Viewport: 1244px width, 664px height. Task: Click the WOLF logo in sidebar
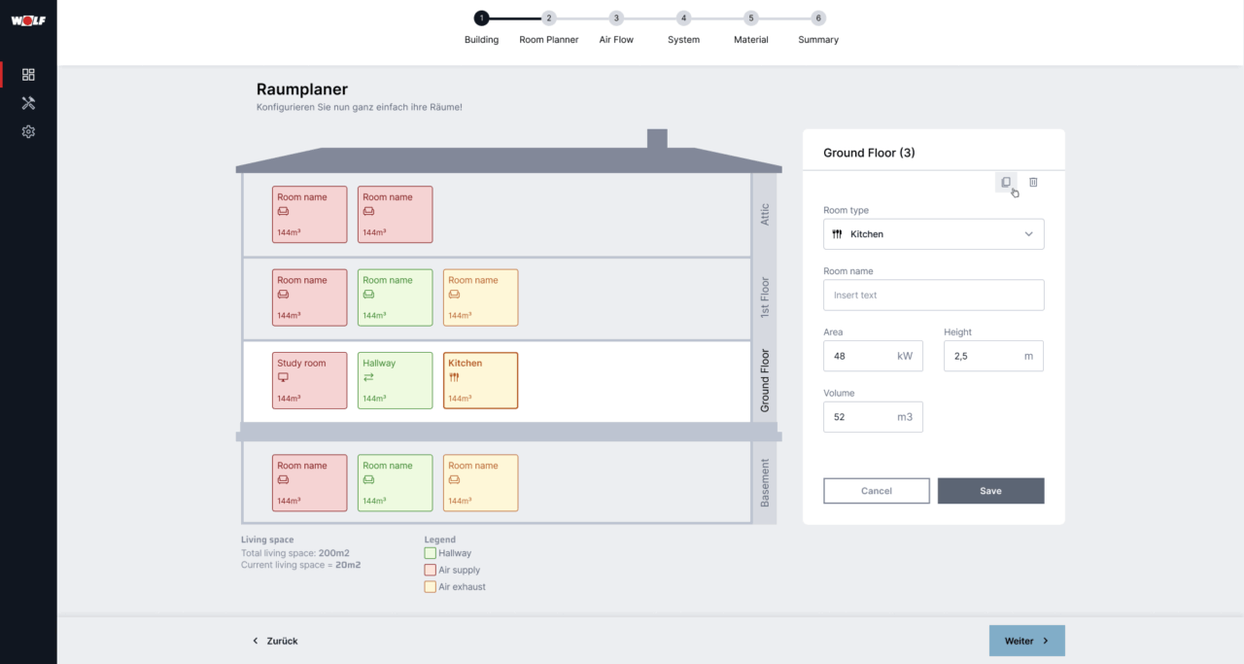coord(28,20)
